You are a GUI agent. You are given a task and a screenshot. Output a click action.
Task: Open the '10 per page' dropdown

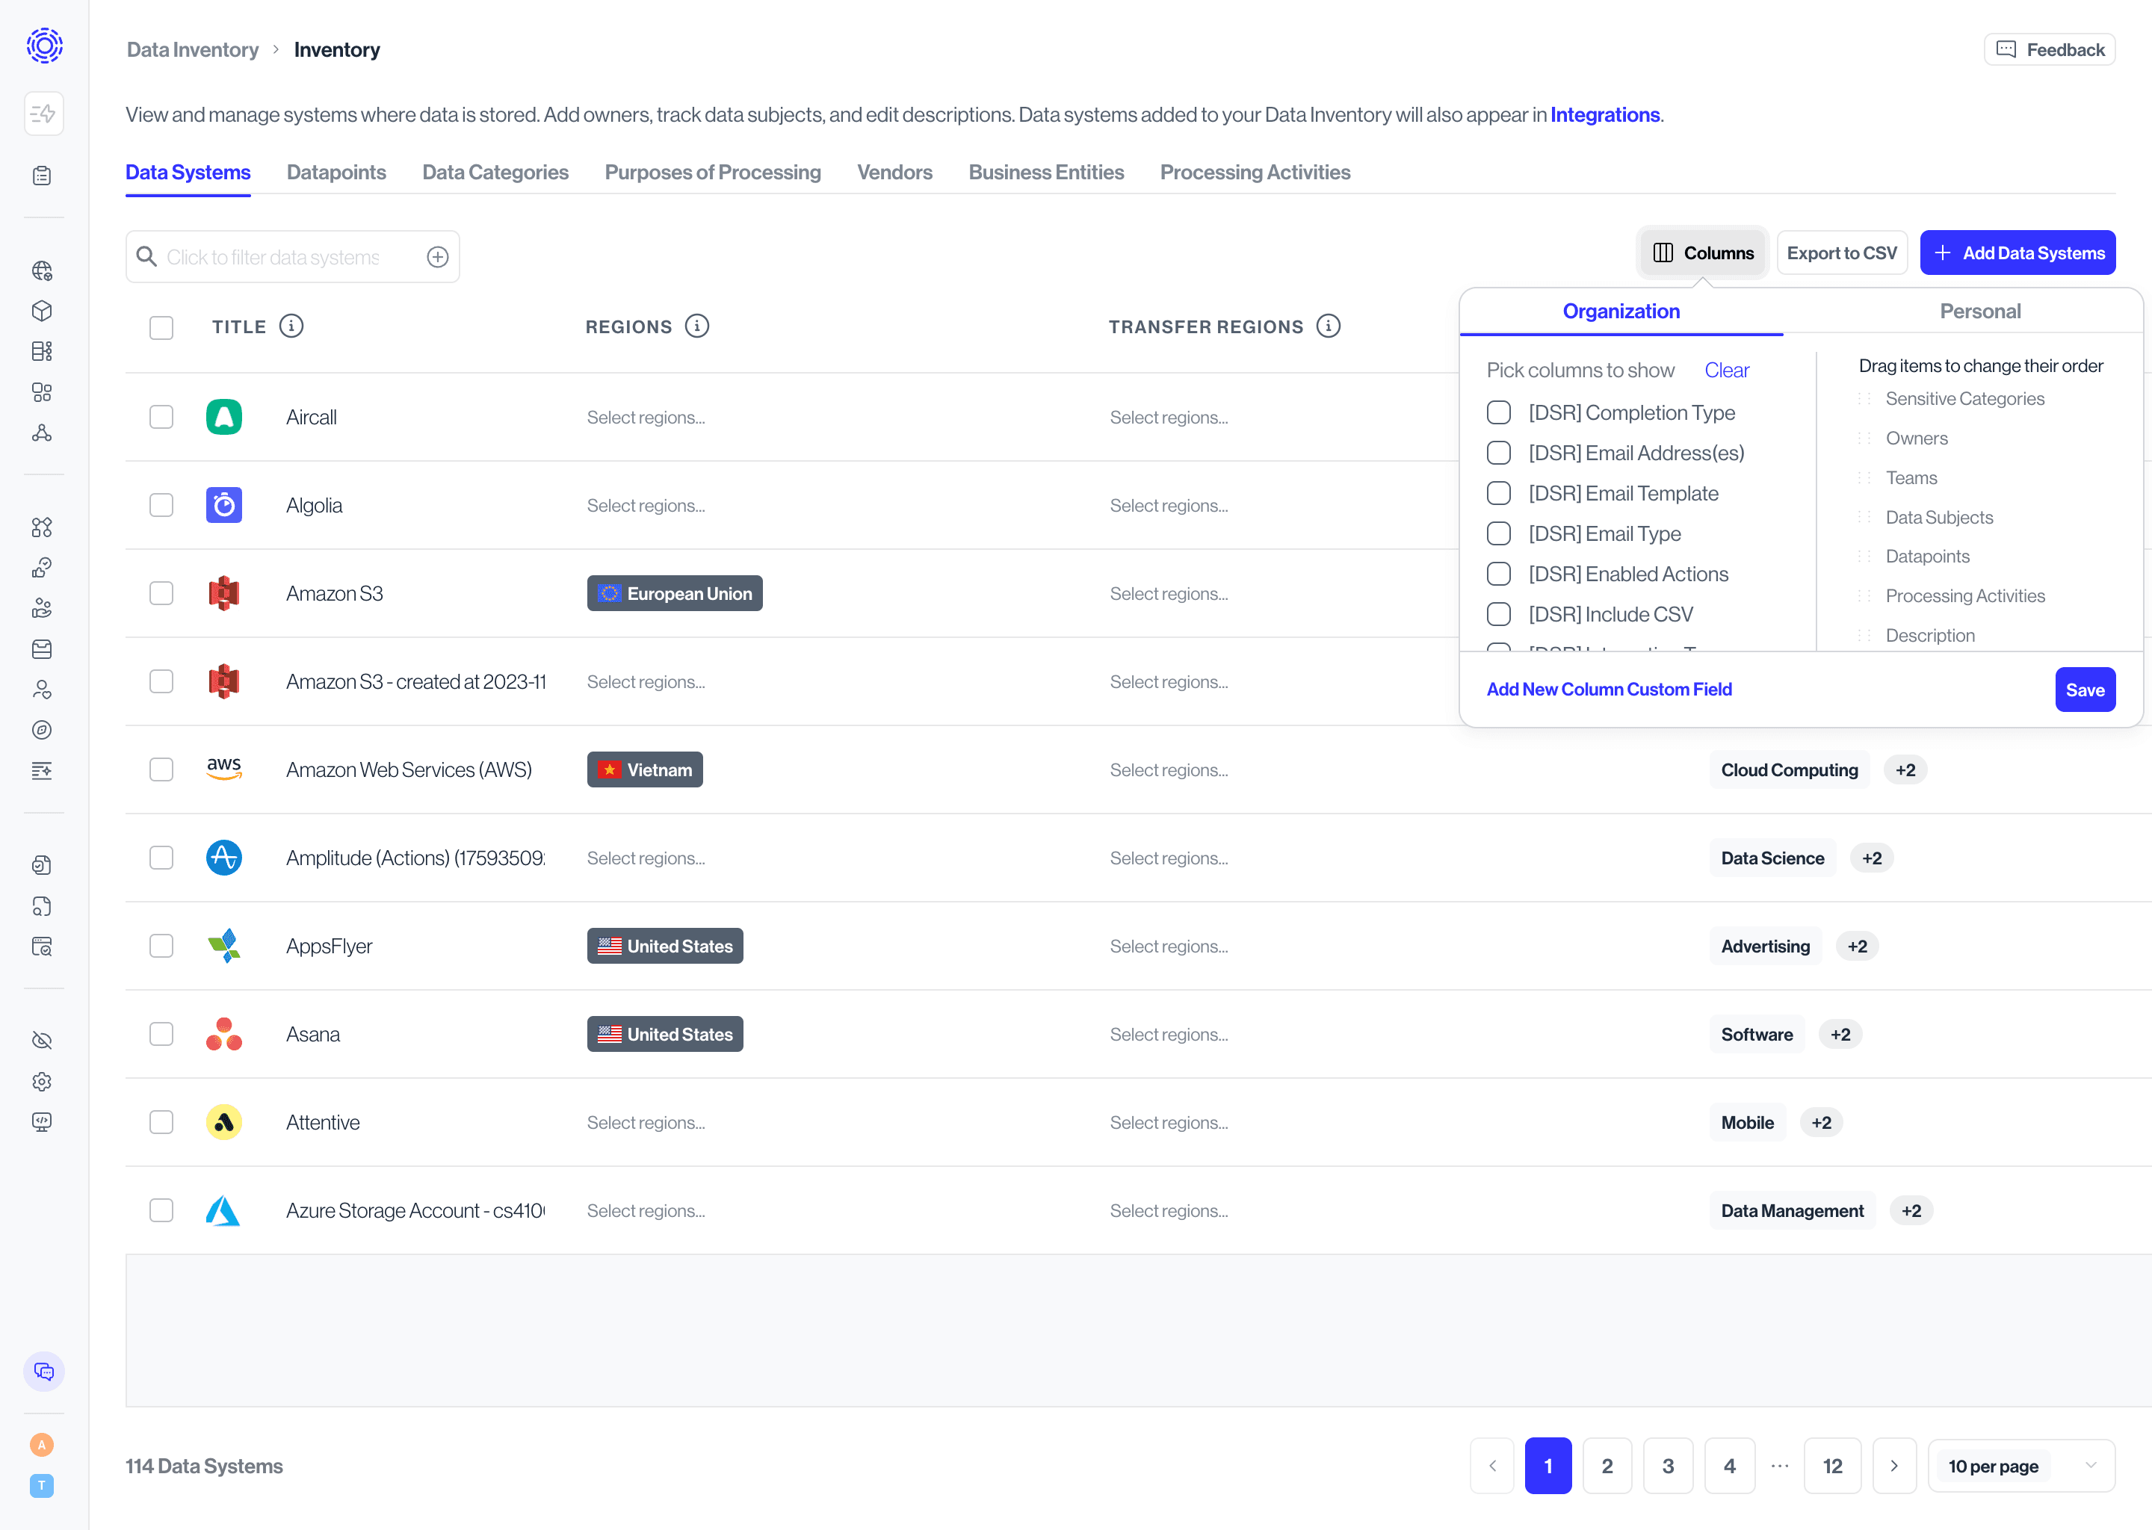click(2021, 1466)
